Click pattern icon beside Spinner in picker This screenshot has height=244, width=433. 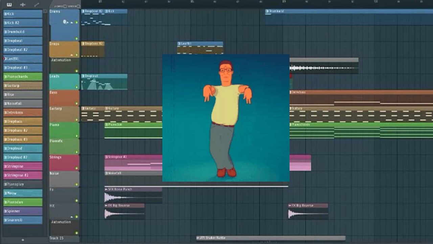pos(5,211)
